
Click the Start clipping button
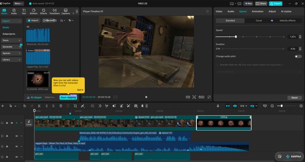(x=68, y=97)
